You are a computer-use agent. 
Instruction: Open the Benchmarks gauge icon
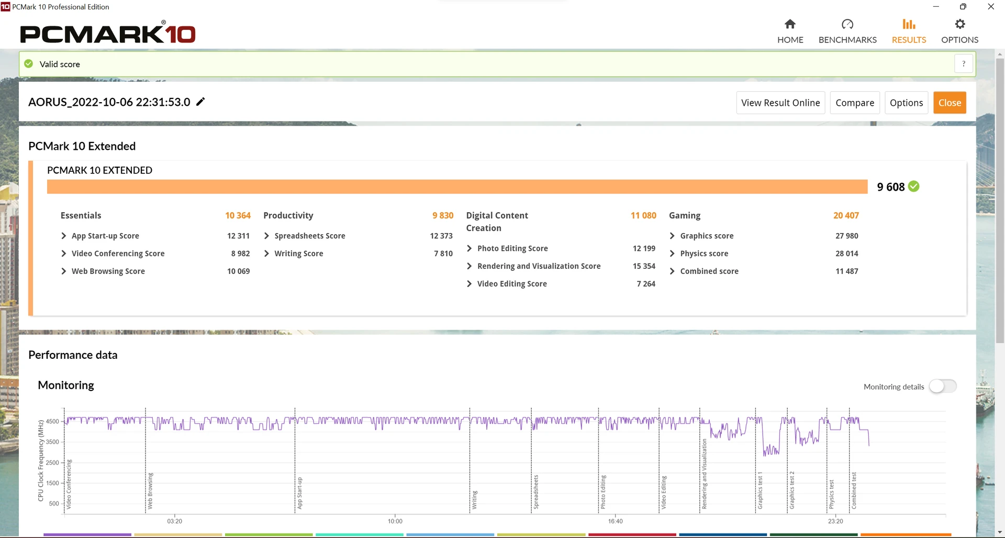pos(847,24)
